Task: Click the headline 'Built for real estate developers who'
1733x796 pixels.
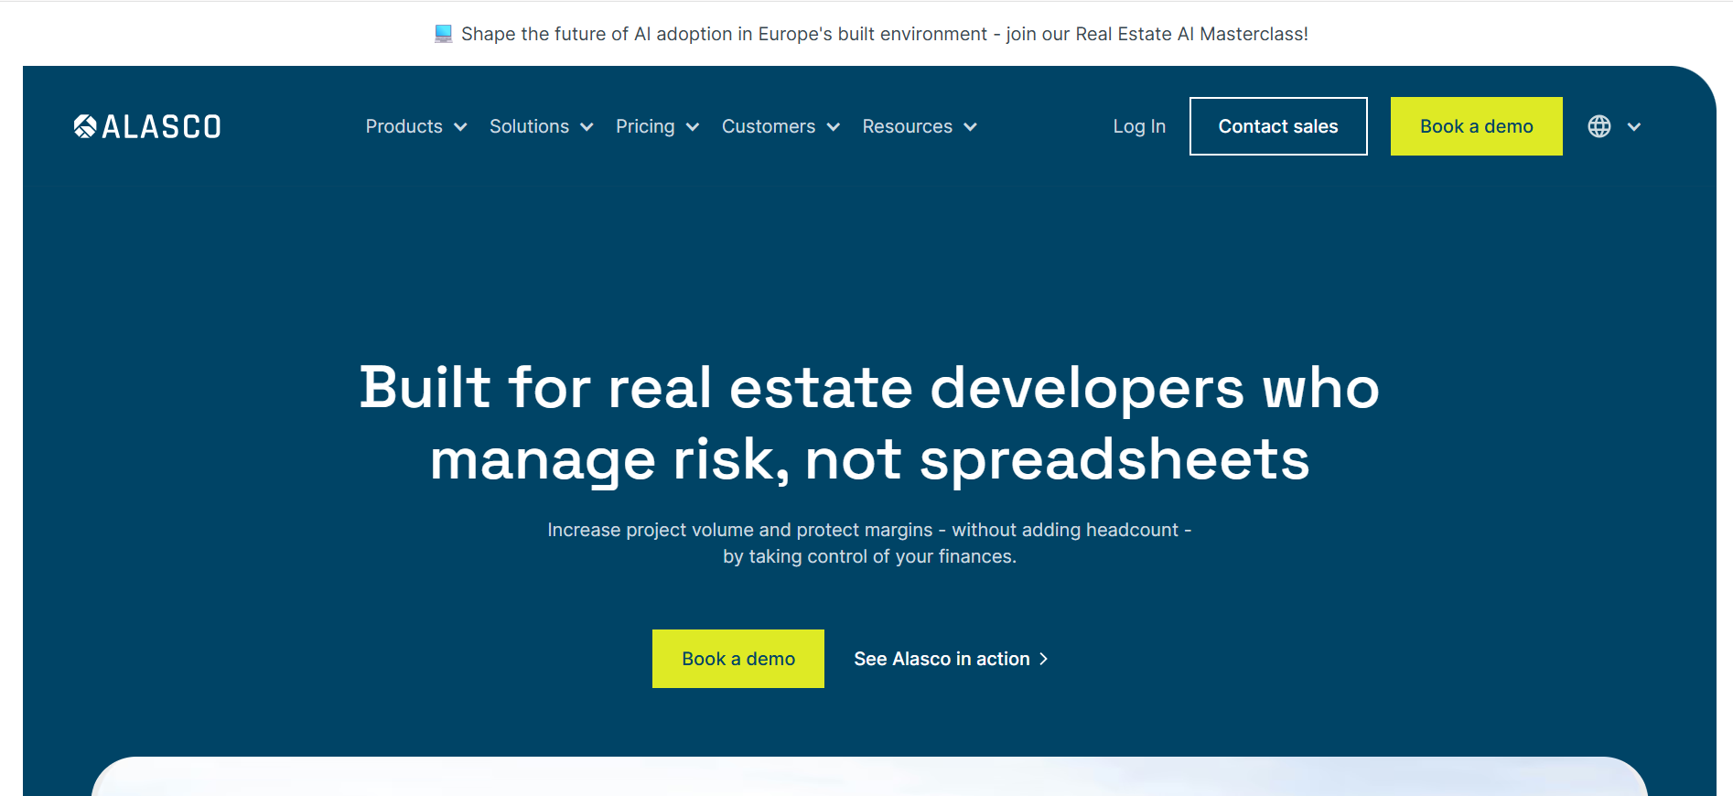Action: 869,387
